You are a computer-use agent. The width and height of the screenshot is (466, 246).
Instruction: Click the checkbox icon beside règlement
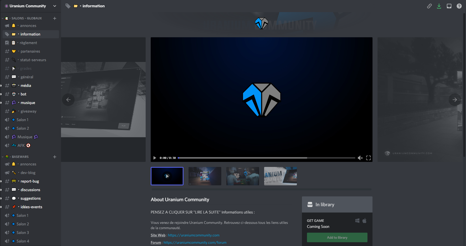(7, 43)
